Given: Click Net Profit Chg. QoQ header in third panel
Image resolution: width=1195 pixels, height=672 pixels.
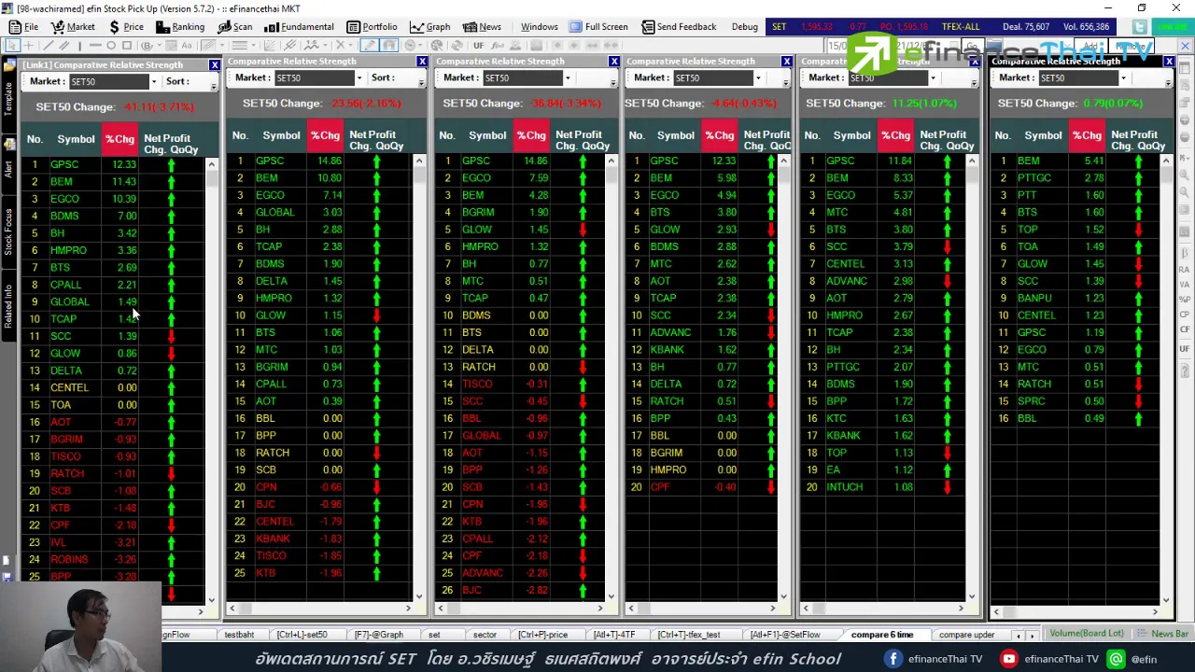Looking at the screenshot, I should pyautogui.click(x=582, y=140).
